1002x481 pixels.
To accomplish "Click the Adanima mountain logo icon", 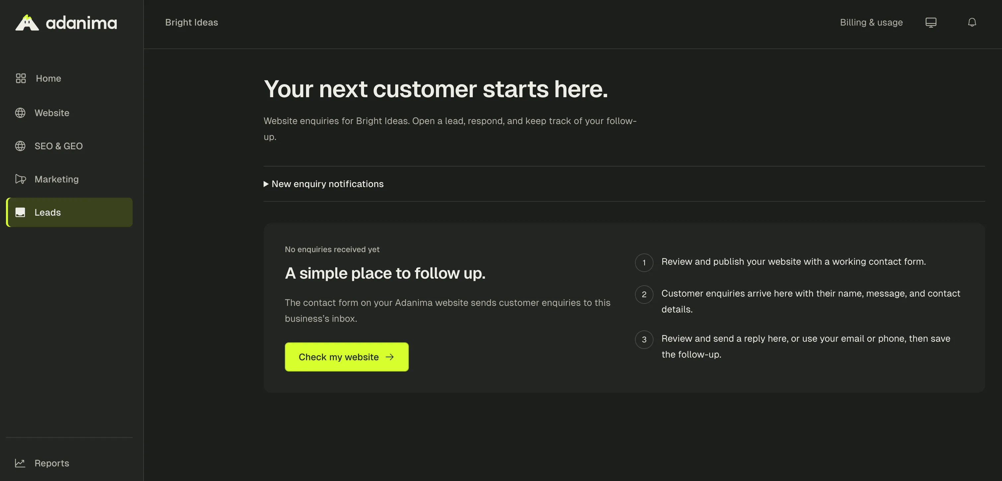I will point(27,23).
